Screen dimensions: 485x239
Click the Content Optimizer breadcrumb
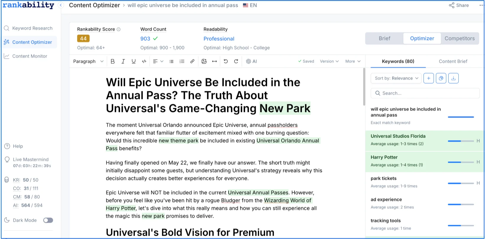[94, 5]
